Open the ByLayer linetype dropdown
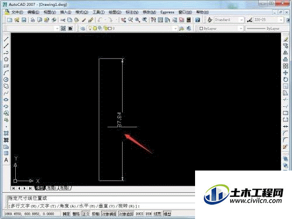Image resolution: width=292 pixels, height=219 pixels. click(x=267, y=29)
